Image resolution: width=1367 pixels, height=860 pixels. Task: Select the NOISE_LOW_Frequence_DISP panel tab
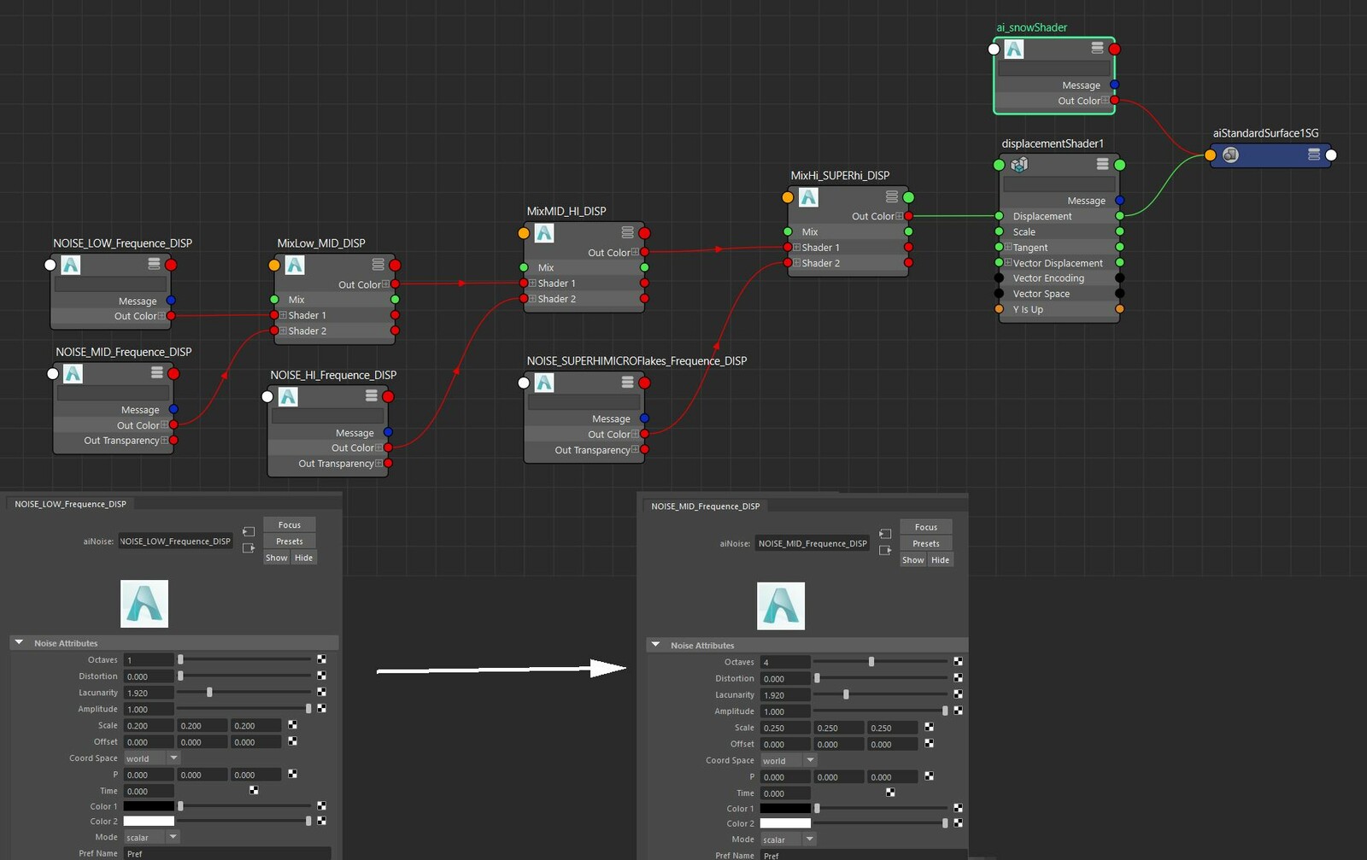click(69, 504)
